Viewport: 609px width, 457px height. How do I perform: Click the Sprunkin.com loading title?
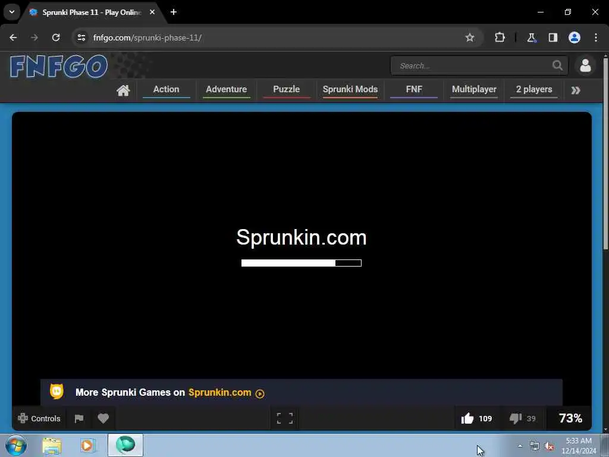[x=302, y=237]
